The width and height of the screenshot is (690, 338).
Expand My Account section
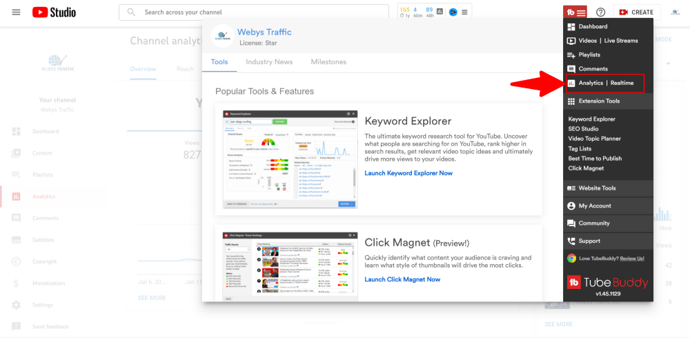[608, 206]
